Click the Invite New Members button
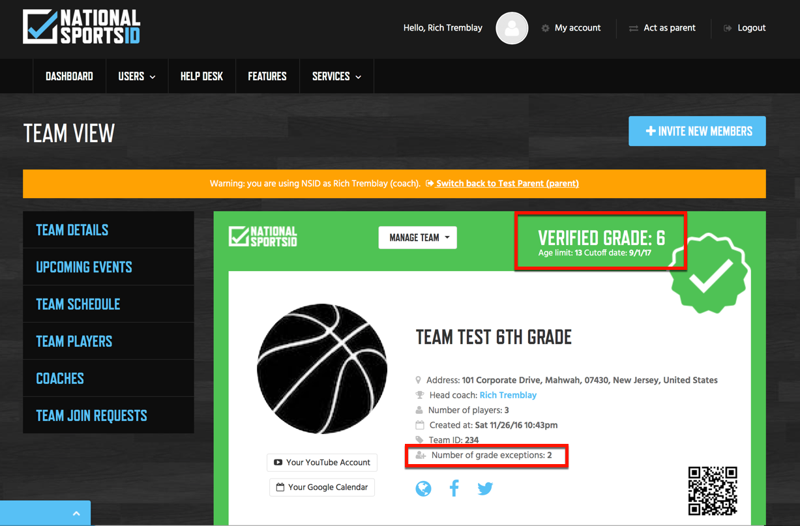800x526 pixels. coord(697,131)
